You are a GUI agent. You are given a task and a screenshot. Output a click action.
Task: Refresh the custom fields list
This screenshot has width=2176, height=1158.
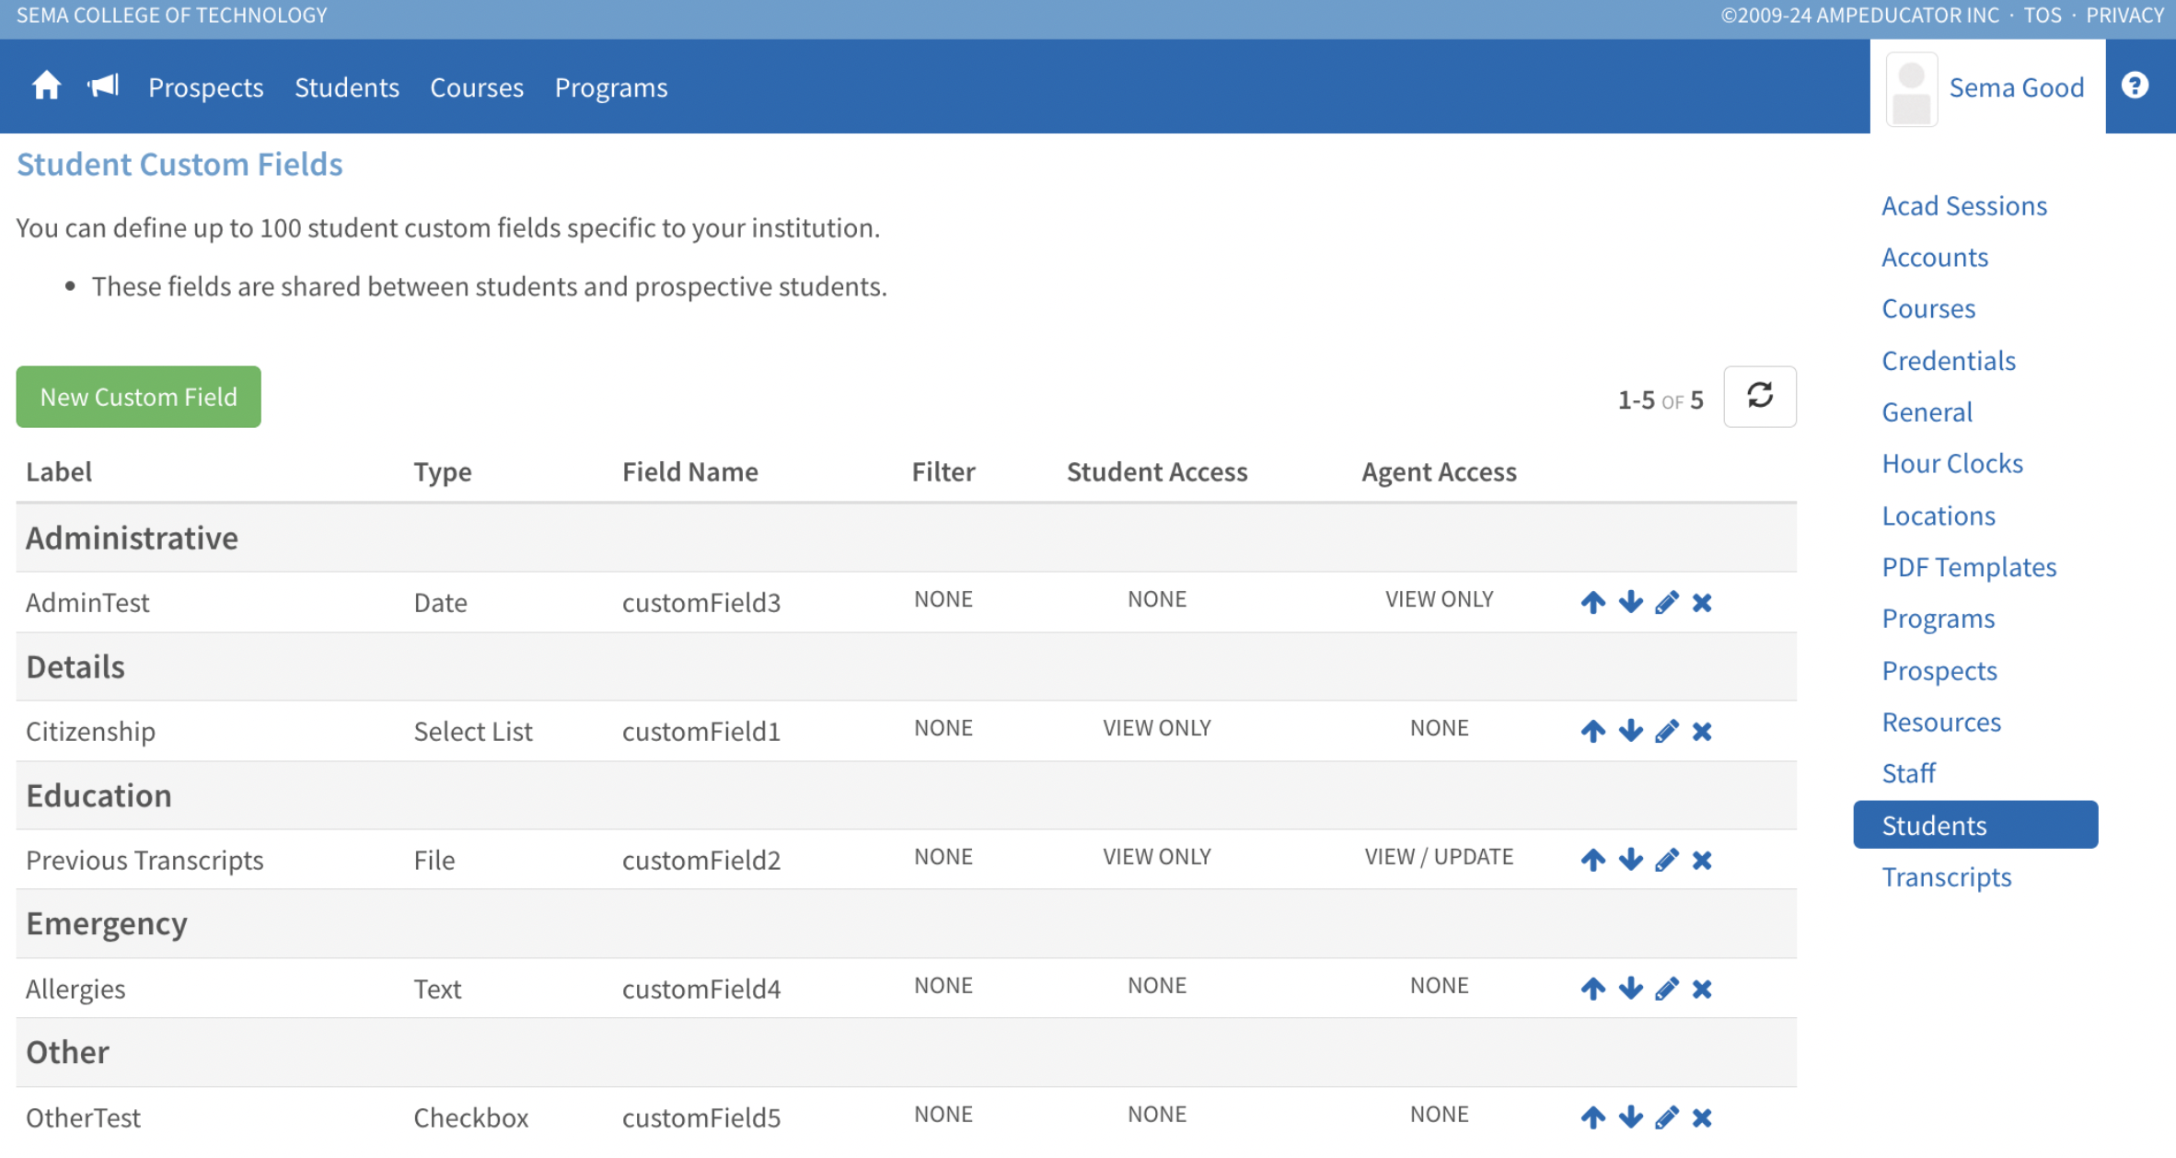(1759, 397)
